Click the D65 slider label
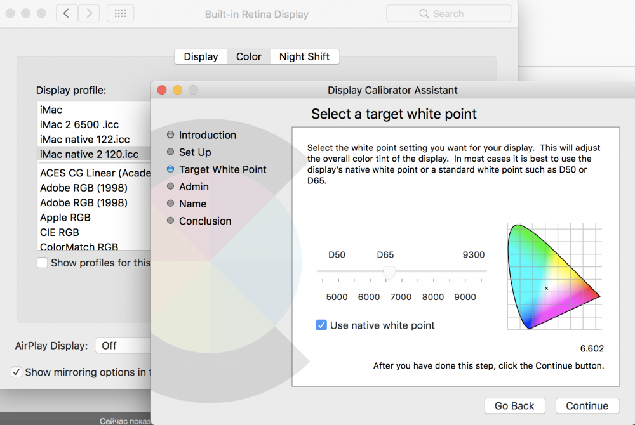Image resolution: width=635 pixels, height=425 pixels. tap(385, 255)
